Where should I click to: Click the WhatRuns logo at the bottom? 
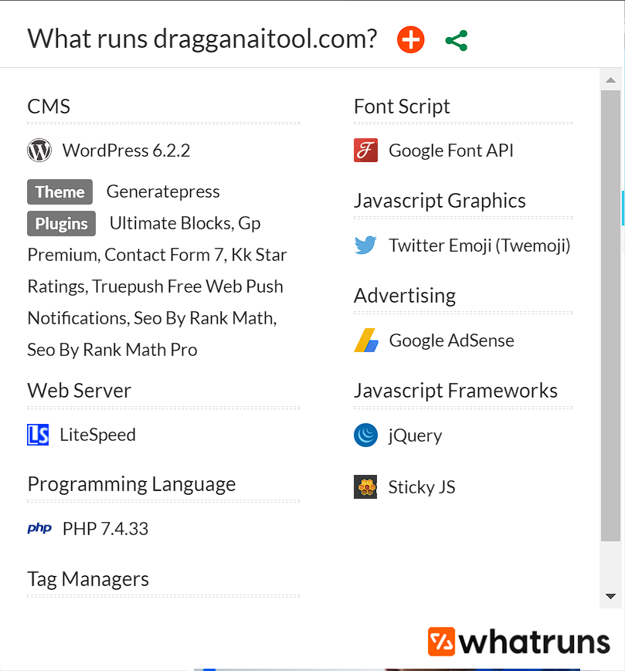coord(519,642)
